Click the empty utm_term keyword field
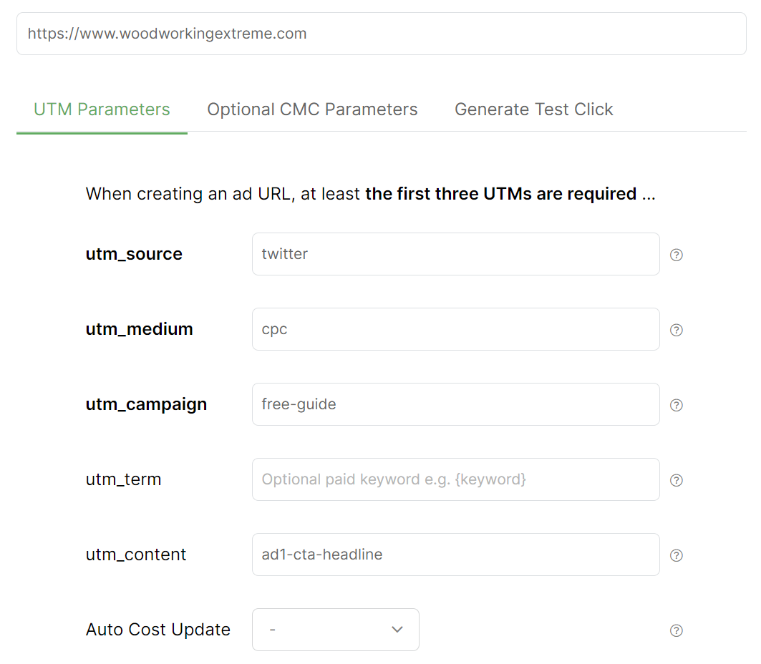 [455, 479]
